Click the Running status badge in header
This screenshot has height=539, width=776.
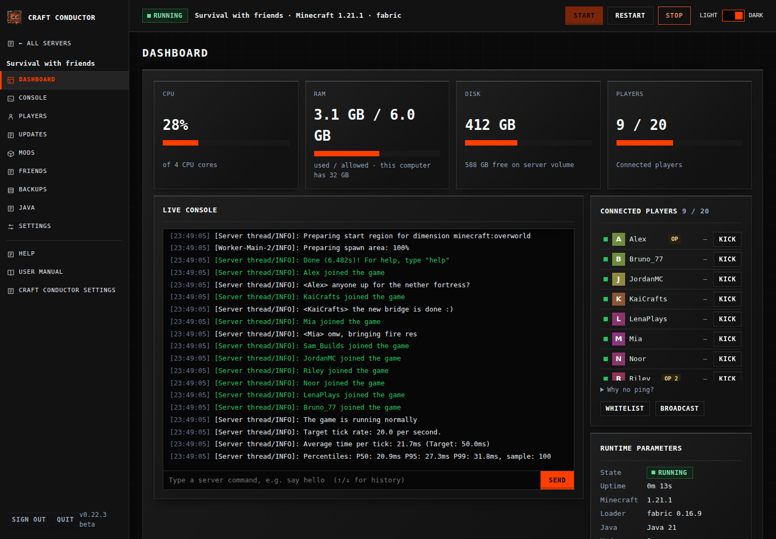(x=165, y=16)
